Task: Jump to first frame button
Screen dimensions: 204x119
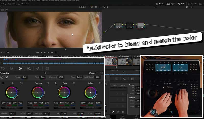Action: [x=37, y=52]
